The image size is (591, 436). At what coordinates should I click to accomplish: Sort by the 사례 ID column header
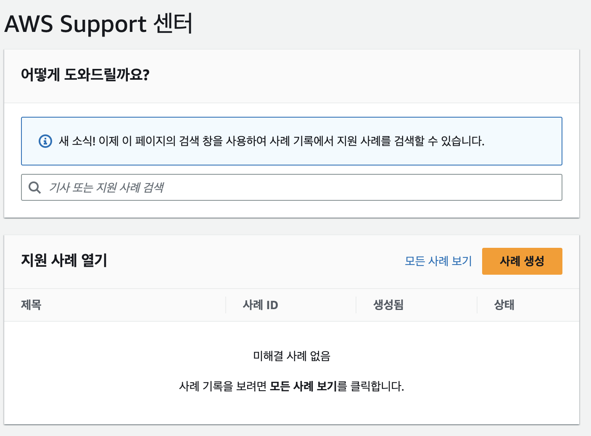[x=261, y=305]
